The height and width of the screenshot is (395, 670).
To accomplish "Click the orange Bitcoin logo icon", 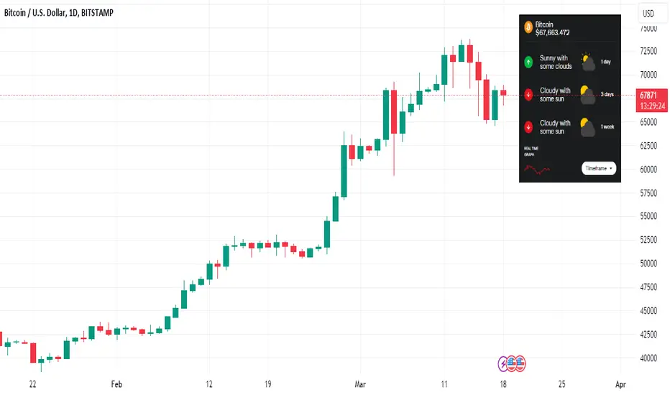I will [528, 28].
